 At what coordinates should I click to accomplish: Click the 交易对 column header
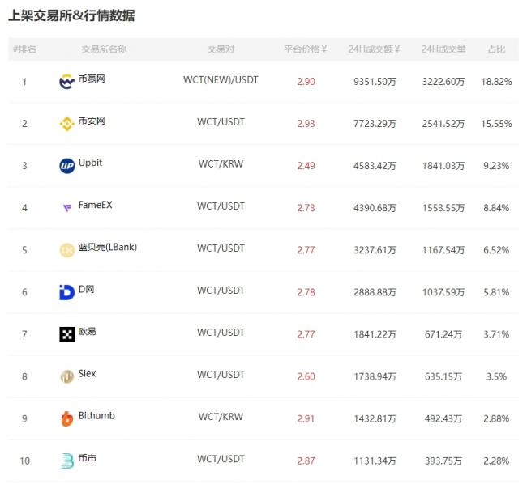[x=221, y=49]
